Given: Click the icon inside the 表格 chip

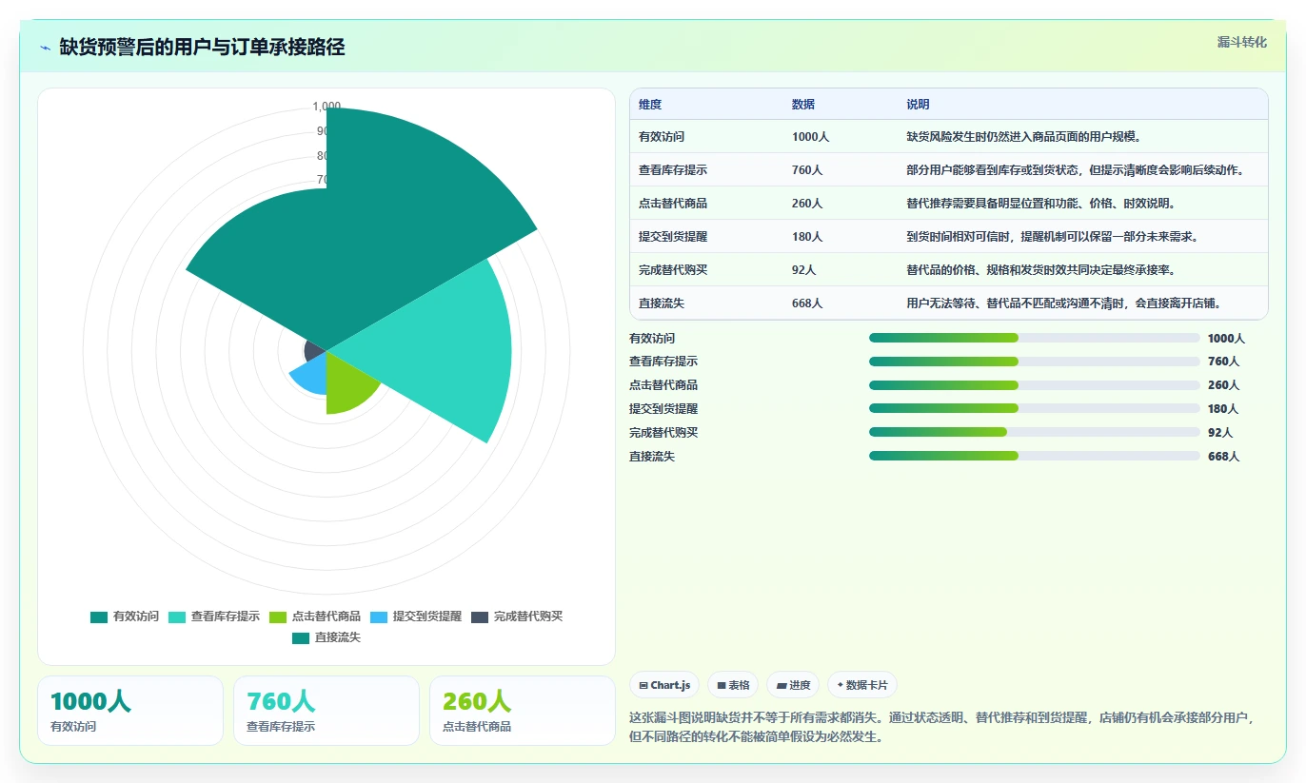Looking at the screenshot, I should pos(722,685).
